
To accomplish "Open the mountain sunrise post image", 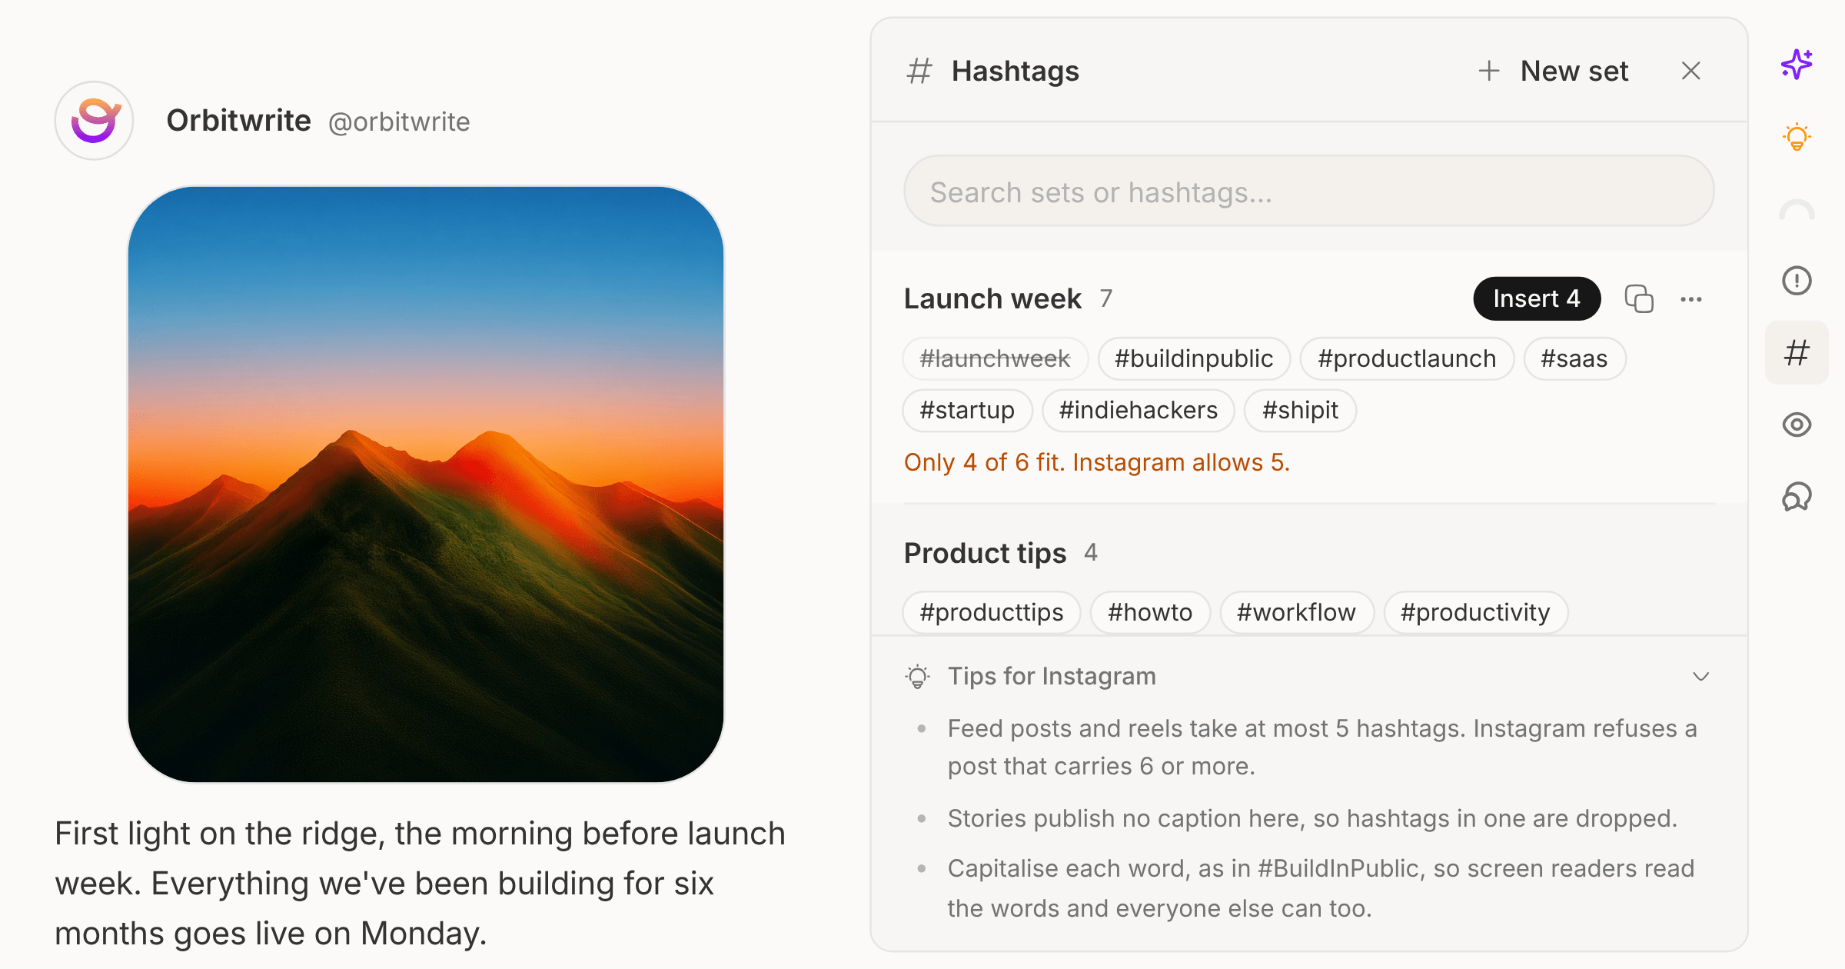I will point(426,484).
